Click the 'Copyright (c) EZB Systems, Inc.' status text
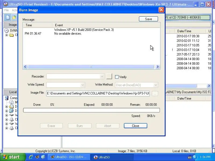The height and width of the screenshot is (161, 215). click(55, 151)
